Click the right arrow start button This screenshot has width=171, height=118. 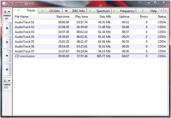tap(7, 55)
